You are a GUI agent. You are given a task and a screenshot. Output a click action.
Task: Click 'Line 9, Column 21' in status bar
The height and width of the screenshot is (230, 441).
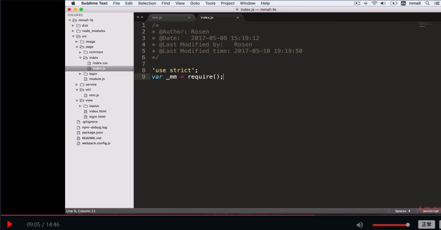tap(81, 211)
